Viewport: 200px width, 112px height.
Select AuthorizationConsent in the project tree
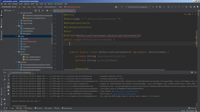coord(30,41)
